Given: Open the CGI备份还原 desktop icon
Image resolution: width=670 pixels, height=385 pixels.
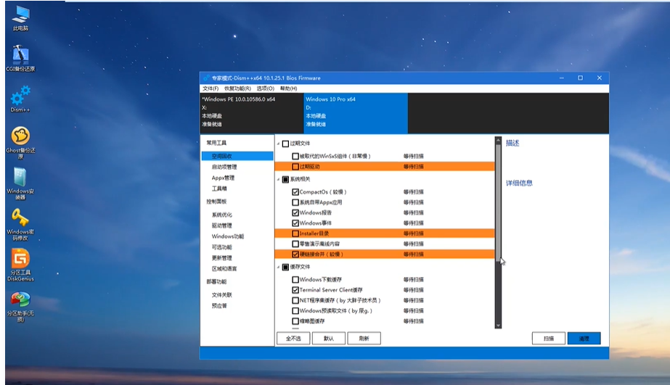Looking at the screenshot, I should coord(20,59).
